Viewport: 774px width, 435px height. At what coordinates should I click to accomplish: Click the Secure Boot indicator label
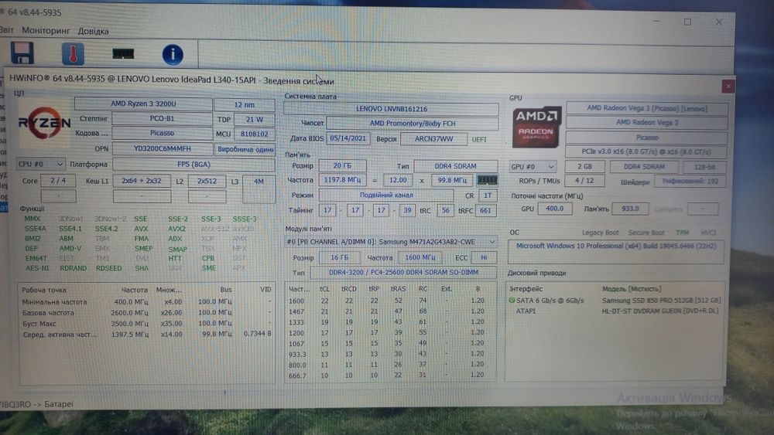(646, 233)
